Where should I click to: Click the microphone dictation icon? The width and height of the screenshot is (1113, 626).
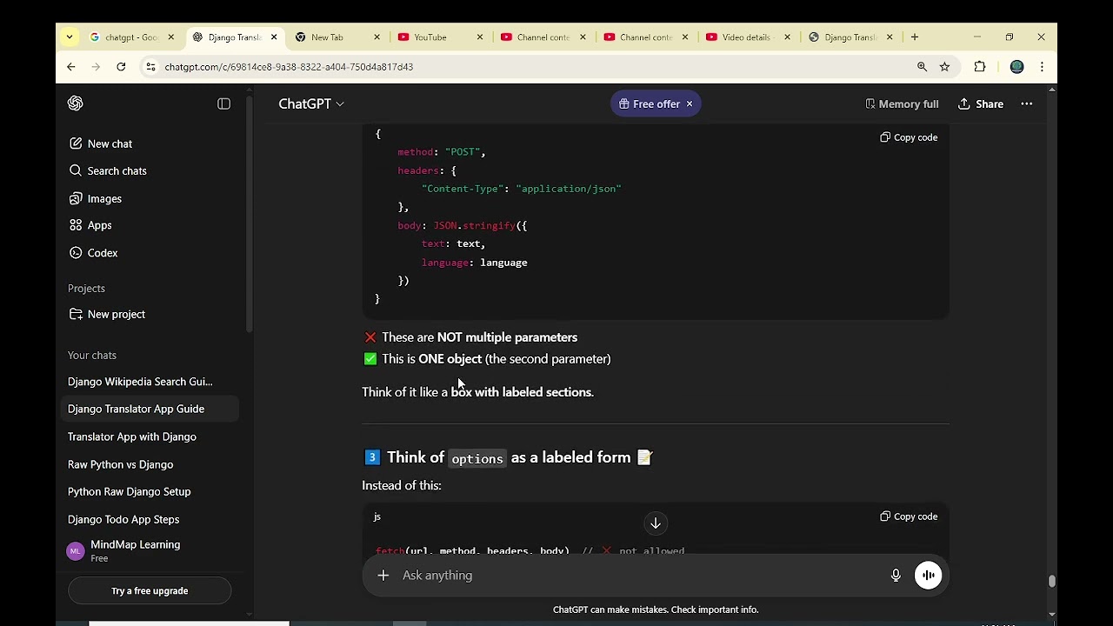[896, 575]
